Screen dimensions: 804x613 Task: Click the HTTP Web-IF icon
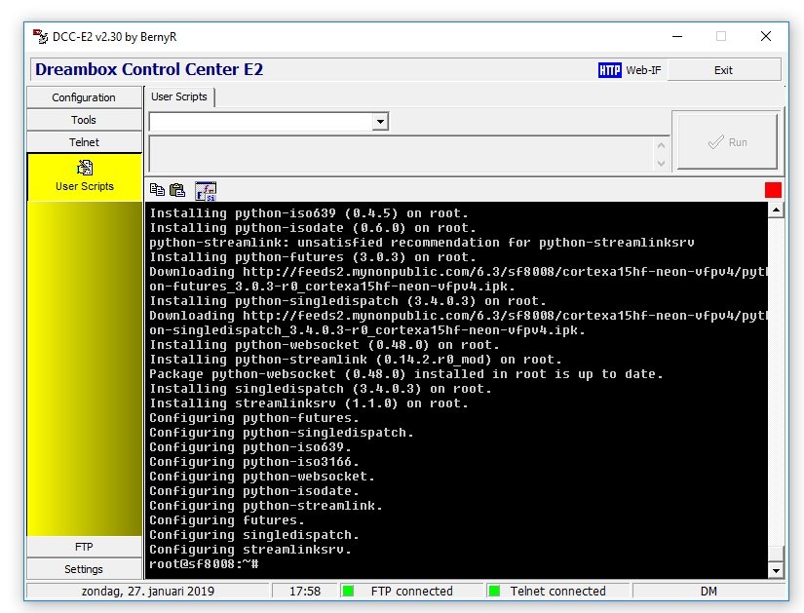609,70
